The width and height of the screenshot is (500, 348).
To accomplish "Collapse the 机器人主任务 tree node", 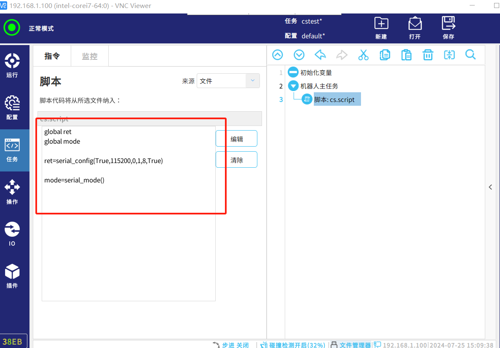I will pos(293,86).
